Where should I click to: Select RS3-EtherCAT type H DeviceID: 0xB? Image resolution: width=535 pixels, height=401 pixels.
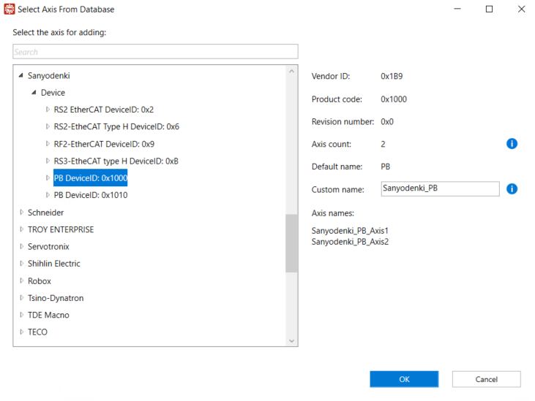click(116, 161)
